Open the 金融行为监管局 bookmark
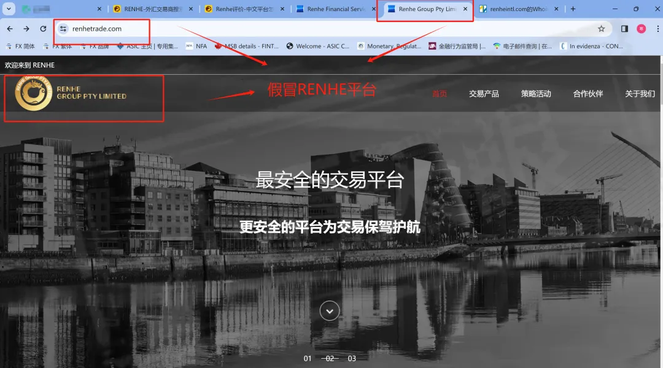 [x=457, y=47]
